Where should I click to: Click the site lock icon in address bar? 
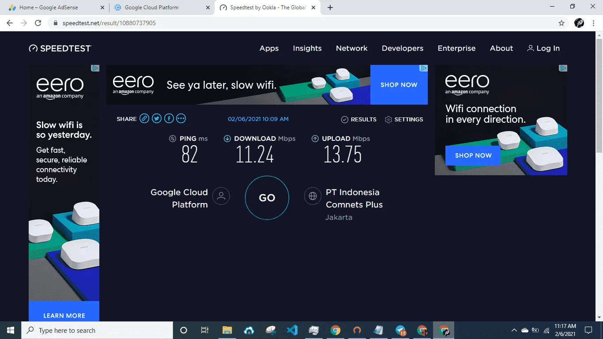coord(56,23)
